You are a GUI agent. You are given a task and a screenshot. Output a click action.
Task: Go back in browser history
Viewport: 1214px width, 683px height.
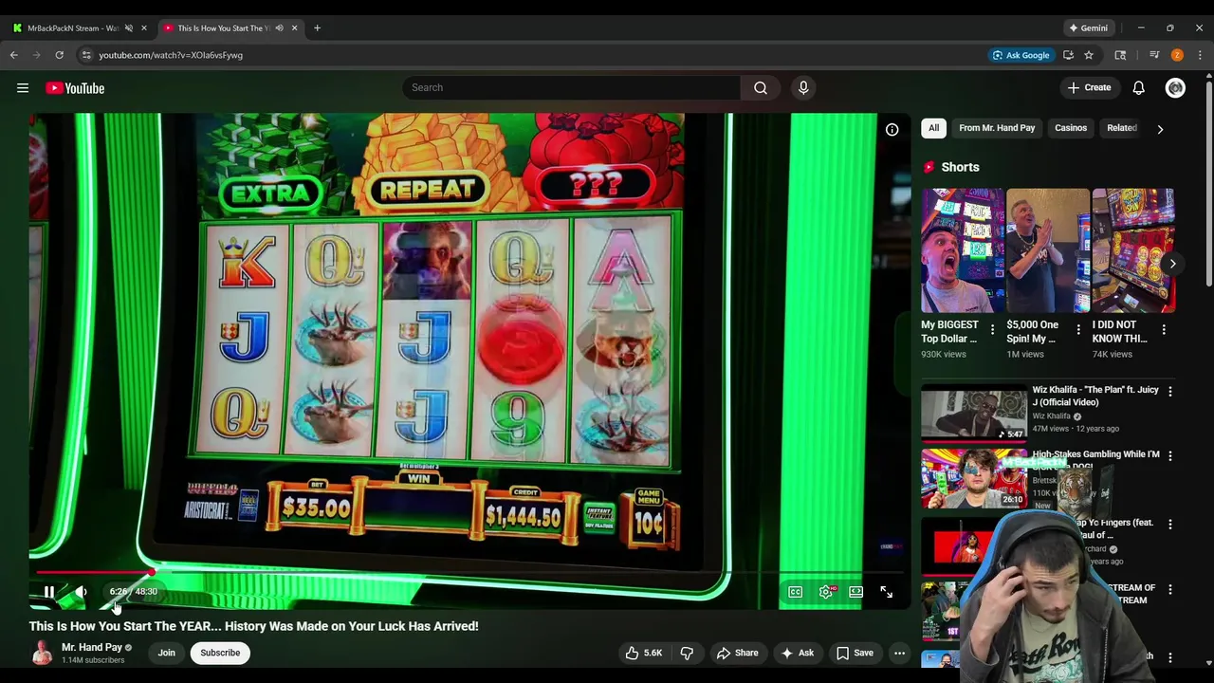pos(14,55)
